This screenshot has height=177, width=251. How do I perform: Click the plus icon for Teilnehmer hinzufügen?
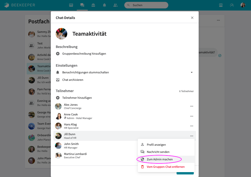(58, 98)
